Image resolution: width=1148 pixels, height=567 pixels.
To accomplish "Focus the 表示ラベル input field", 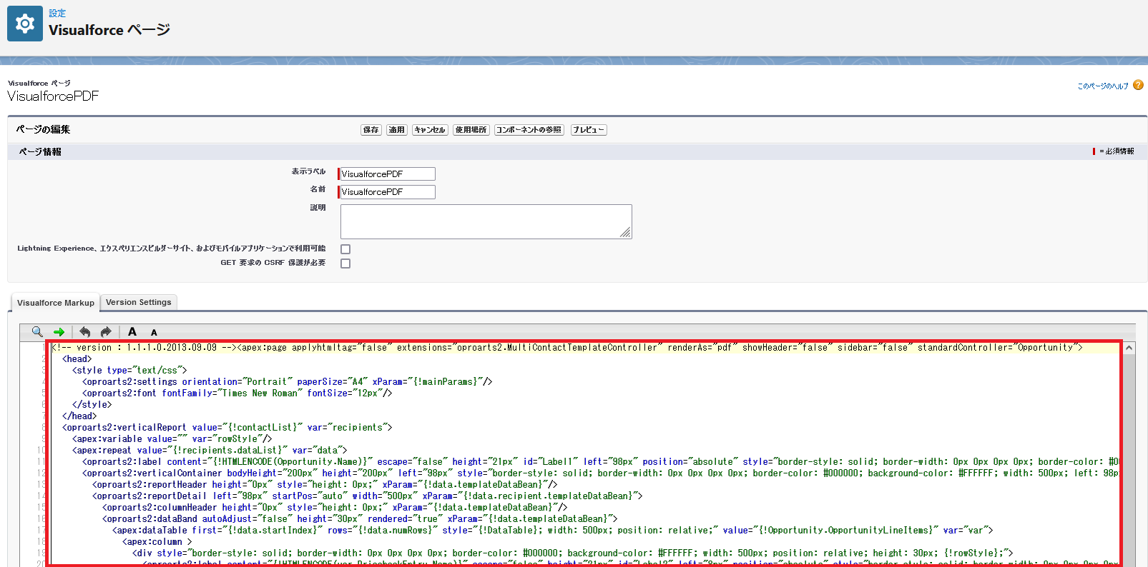I will click(387, 174).
